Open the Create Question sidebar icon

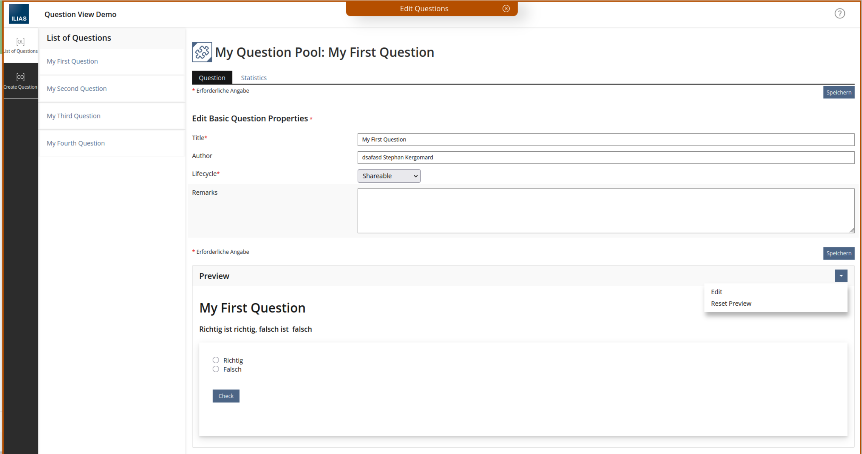tap(20, 81)
